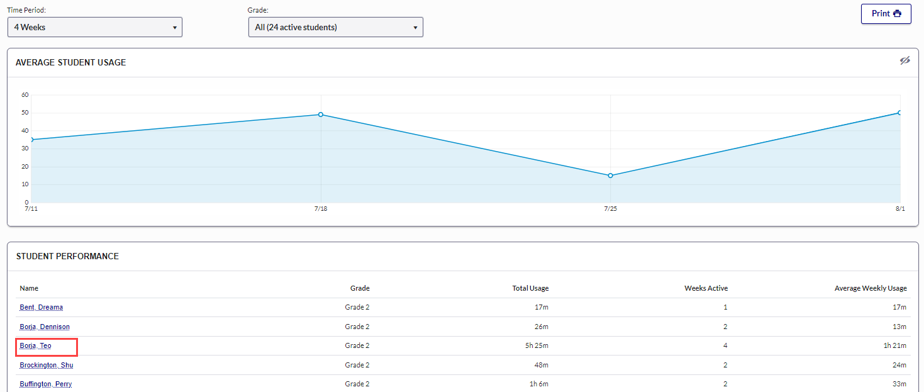
Task: Click the Grade column header
Action: click(360, 288)
